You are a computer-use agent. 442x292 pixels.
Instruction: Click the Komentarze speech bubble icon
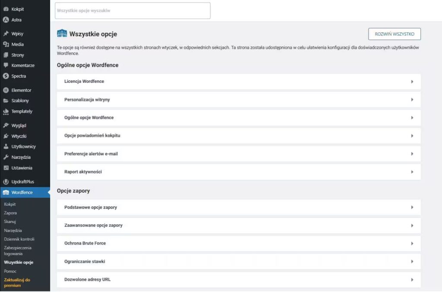[6, 65]
